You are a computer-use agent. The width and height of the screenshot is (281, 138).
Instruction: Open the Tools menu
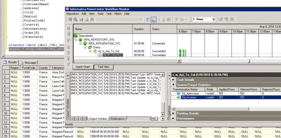[x=100, y=14]
